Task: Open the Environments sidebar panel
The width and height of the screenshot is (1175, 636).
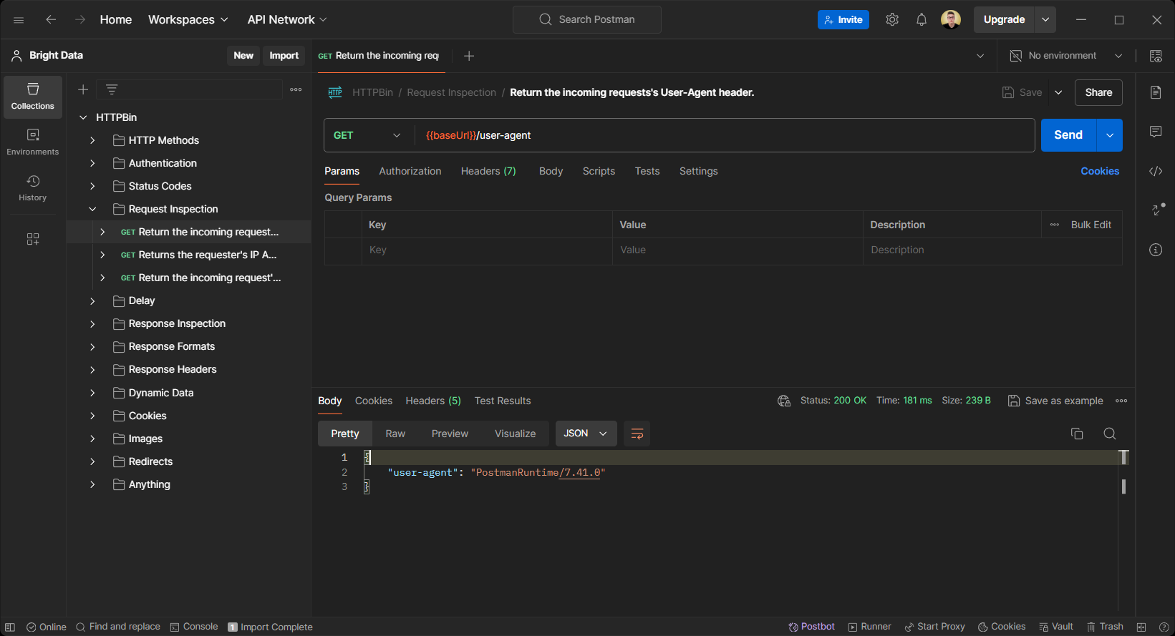Action: tap(33, 142)
